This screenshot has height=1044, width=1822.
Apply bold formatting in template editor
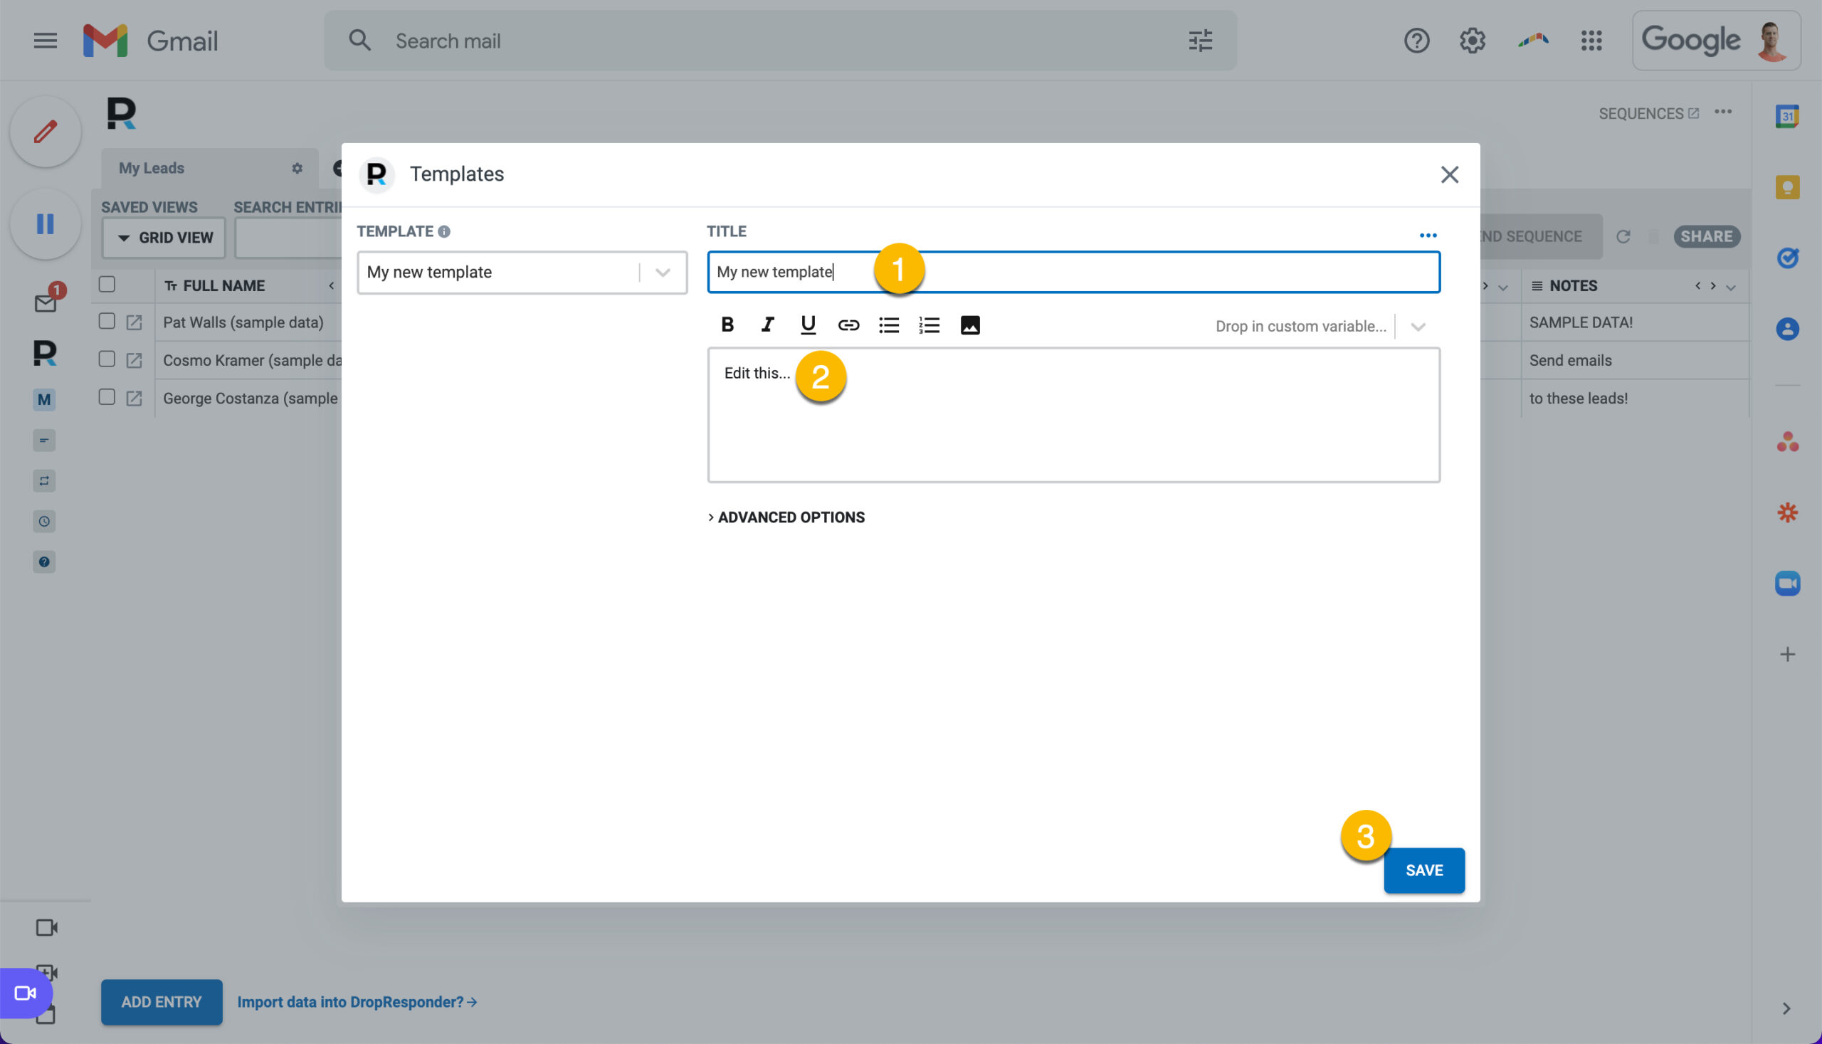tap(727, 325)
